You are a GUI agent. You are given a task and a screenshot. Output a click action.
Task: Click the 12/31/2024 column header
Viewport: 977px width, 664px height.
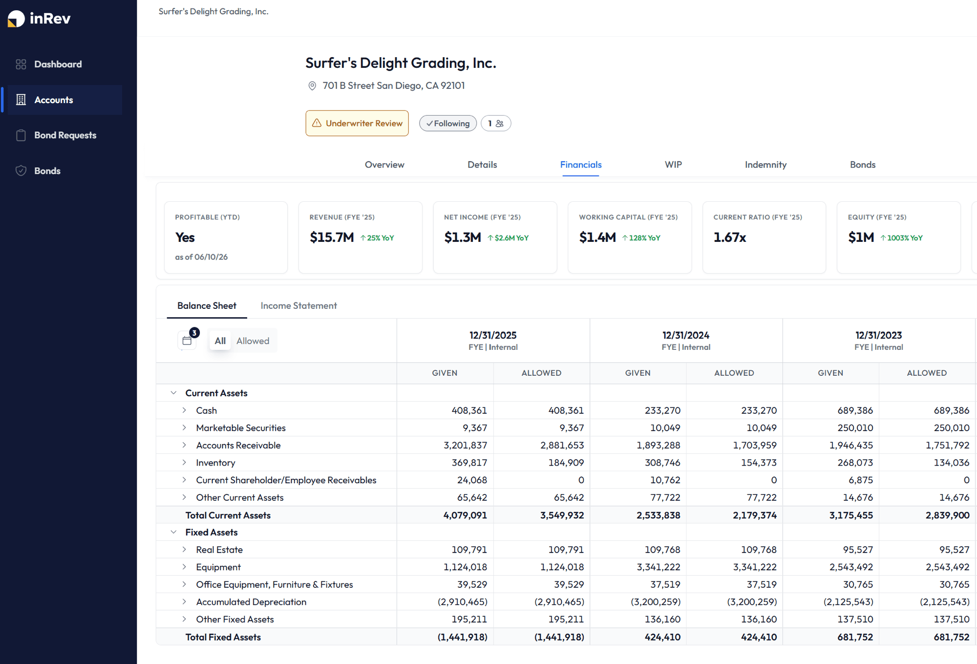click(x=686, y=341)
